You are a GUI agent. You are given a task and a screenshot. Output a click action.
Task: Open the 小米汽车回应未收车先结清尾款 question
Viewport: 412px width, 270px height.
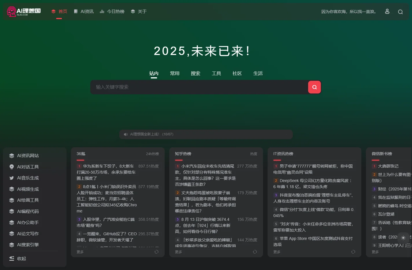[x=205, y=175]
